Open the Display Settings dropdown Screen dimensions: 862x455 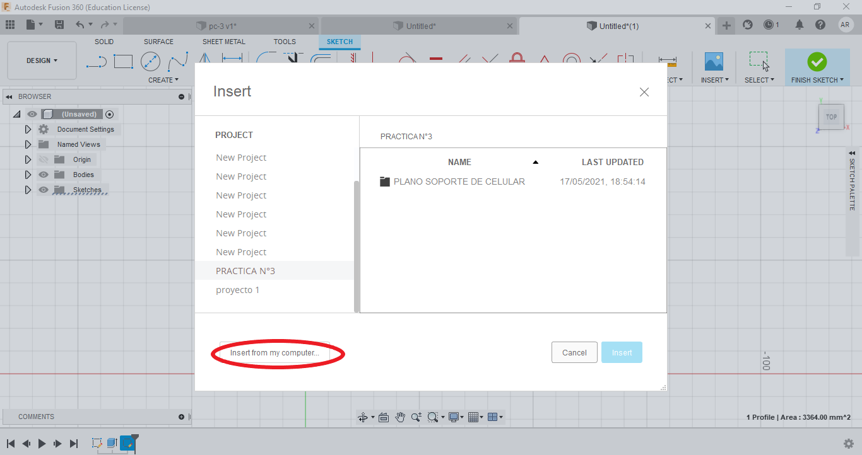pos(455,417)
